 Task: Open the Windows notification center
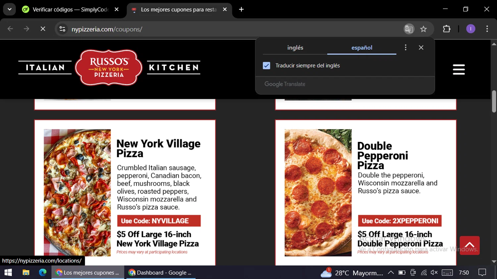(482, 272)
